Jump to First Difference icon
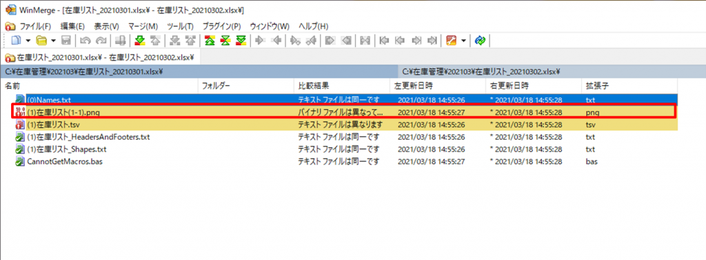This screenshot has width=706, height=260. (x=210, y=41)
